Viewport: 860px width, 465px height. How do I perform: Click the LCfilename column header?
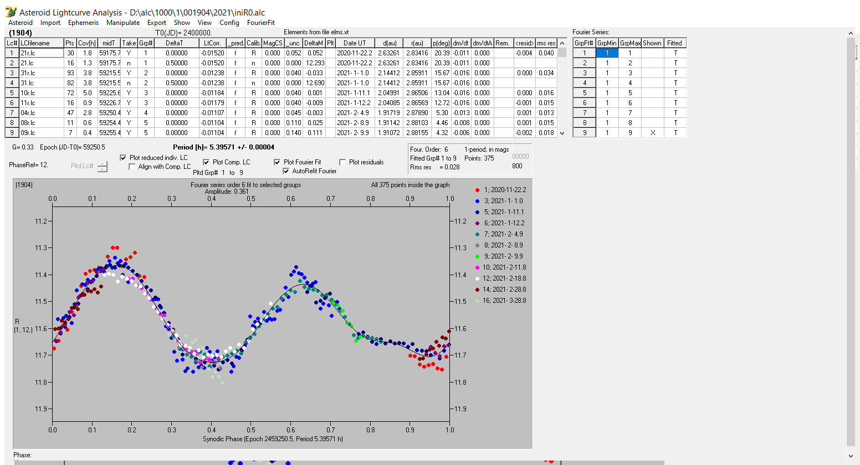(x=42, y=43)
